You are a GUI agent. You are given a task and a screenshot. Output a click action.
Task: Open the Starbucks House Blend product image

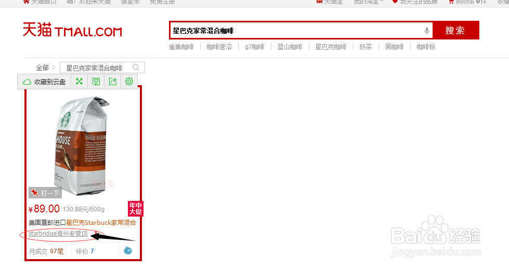(83, 146)
